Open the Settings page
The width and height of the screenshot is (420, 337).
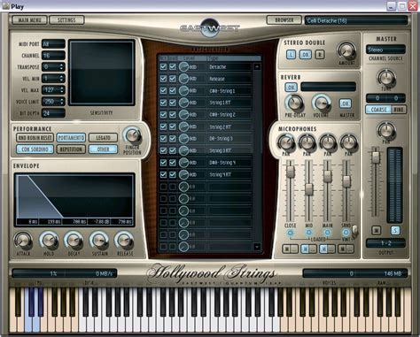[66, 20]
